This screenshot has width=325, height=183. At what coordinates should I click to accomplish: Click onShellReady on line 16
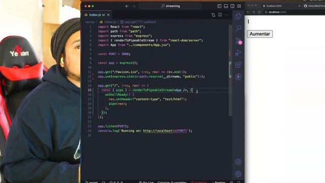116,95
